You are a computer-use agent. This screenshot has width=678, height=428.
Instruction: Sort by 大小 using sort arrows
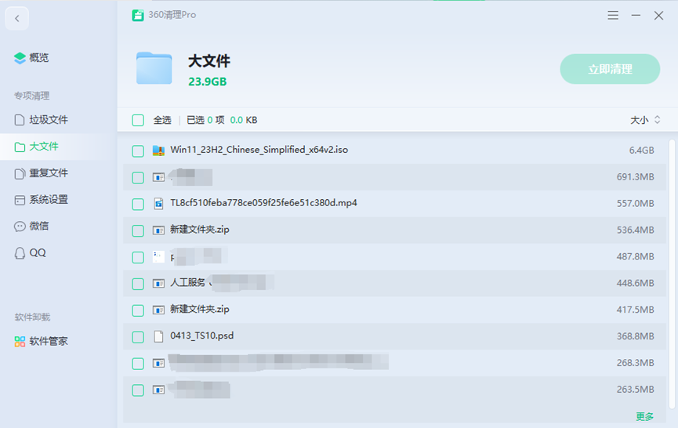click(x=658, y=120)
